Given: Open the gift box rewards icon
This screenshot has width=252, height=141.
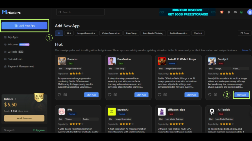Looking at the screenshot, I should 222,12.
